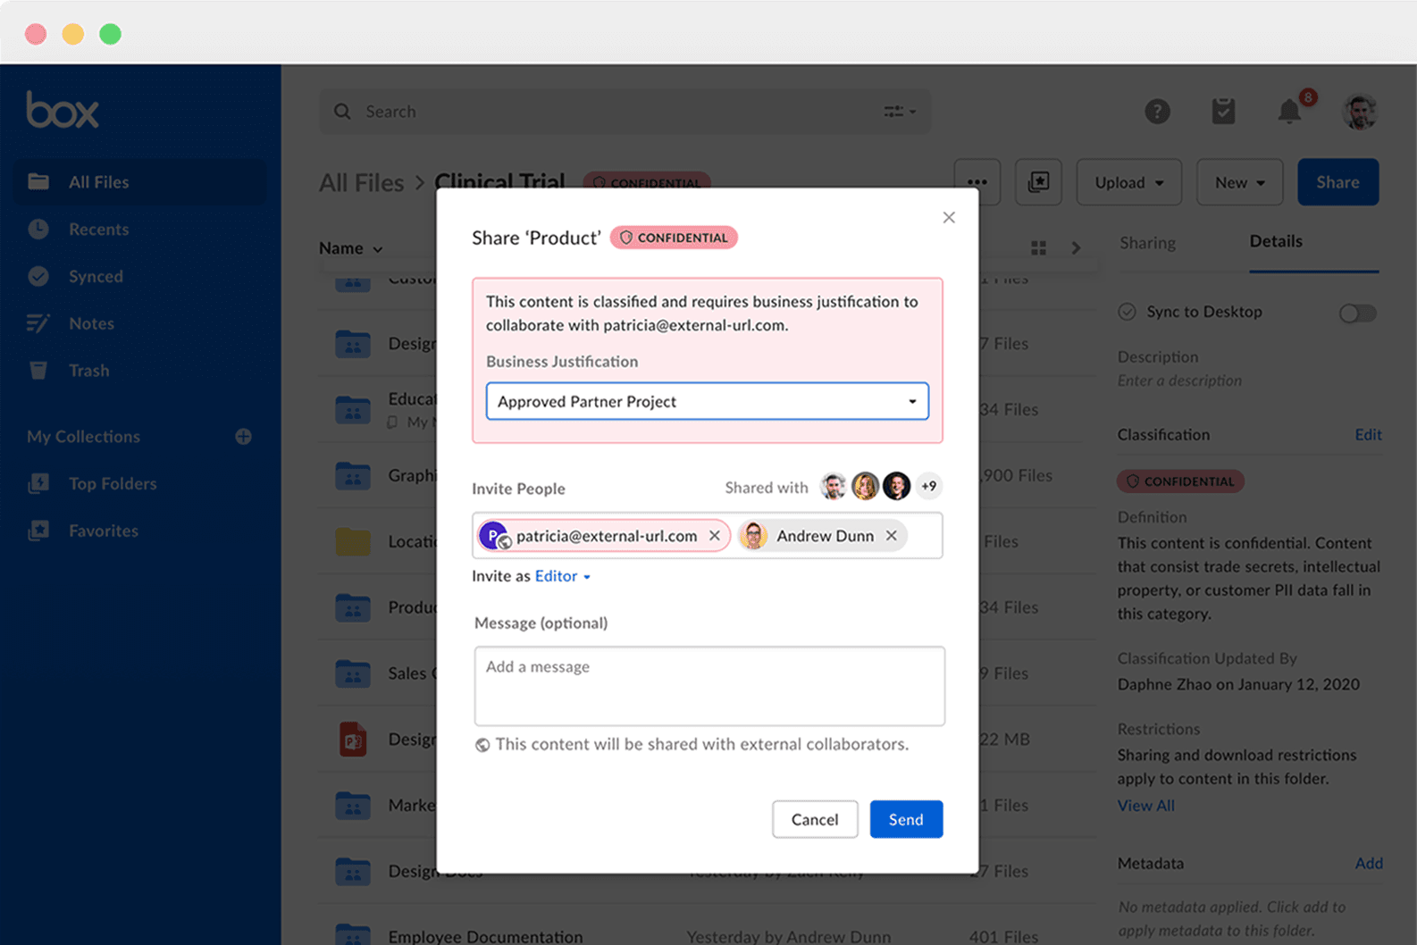This screenshot has width=1417, height=945.
Task: Remove patricia@external-url.com from invitees
Action: click(x=715, y=536)
